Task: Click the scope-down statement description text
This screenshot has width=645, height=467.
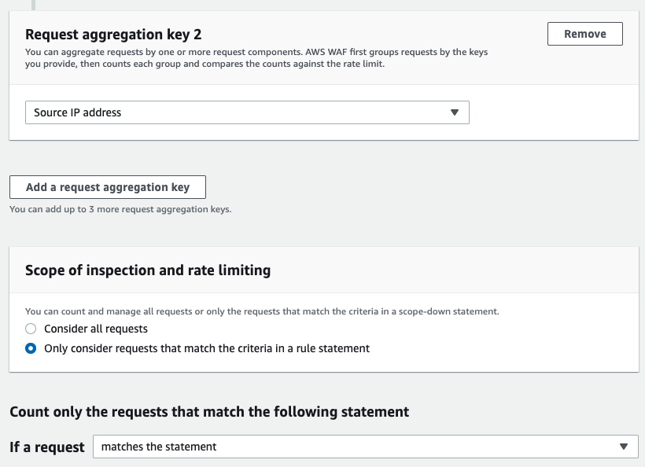Action: 262,311
